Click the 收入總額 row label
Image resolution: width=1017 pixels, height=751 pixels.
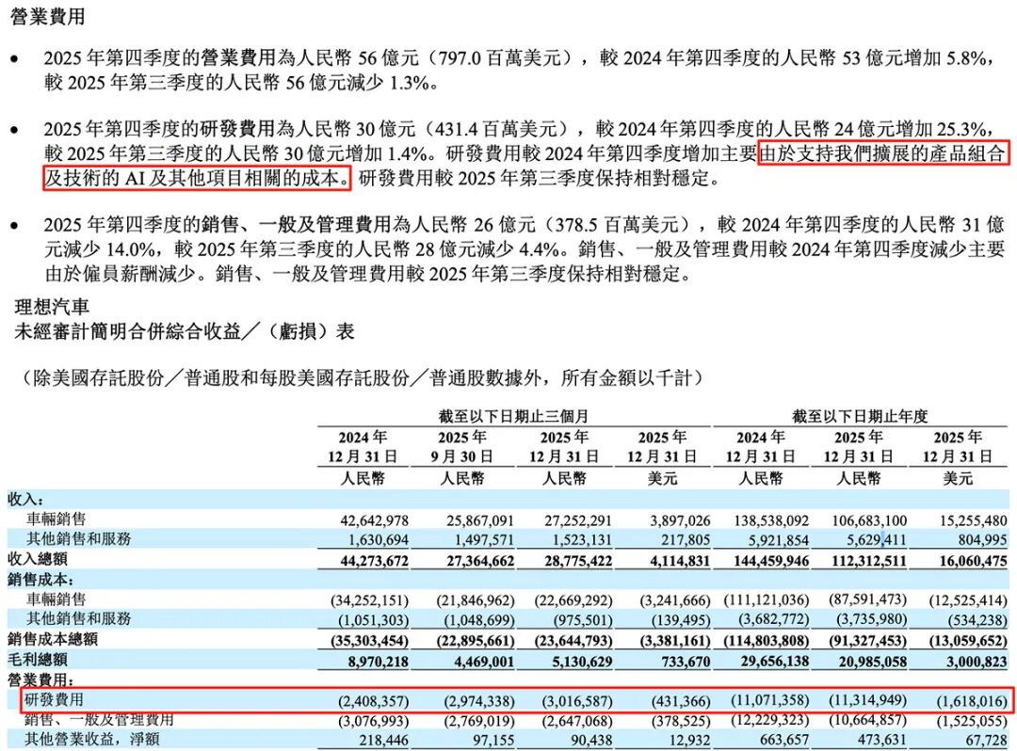point(37,559)
